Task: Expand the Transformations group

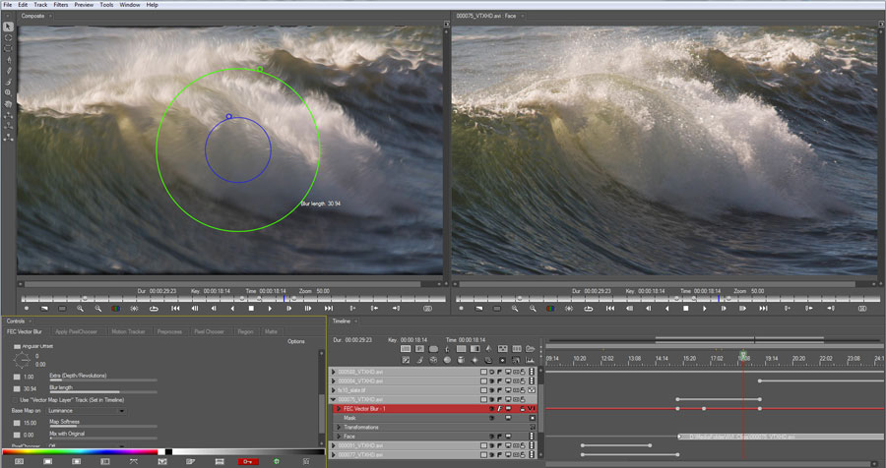Action: pos(339,428)
